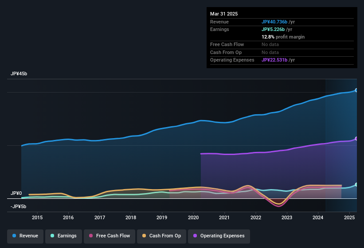Viewport: 364px width, 248px height.
Task: Click the JP¥22.531b operating expenses value
Action: coord(274,60)
